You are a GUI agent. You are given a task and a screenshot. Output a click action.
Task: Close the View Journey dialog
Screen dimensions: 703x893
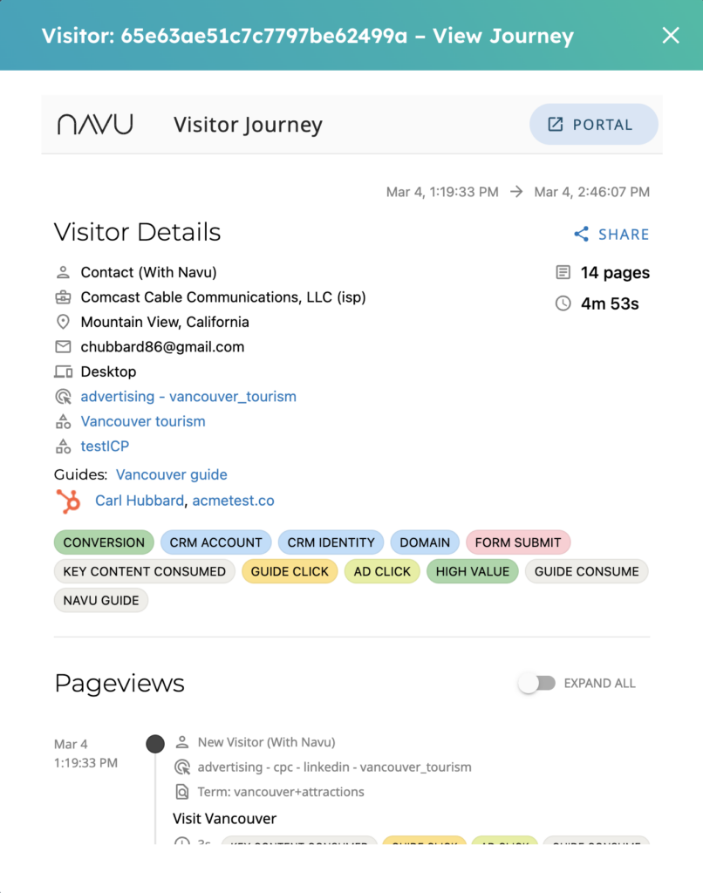(671, 36)
